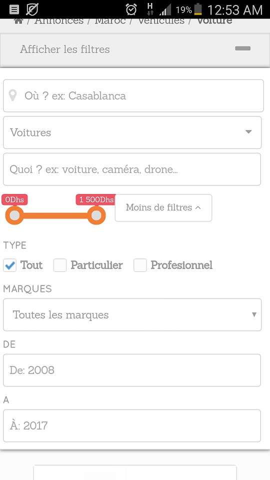Collapse filters with the minus icon
Image resolution: width=270 pixels, height=480 pixels.
[x=243, y=48]
